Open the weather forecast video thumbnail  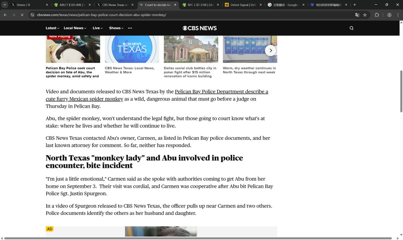250,49
